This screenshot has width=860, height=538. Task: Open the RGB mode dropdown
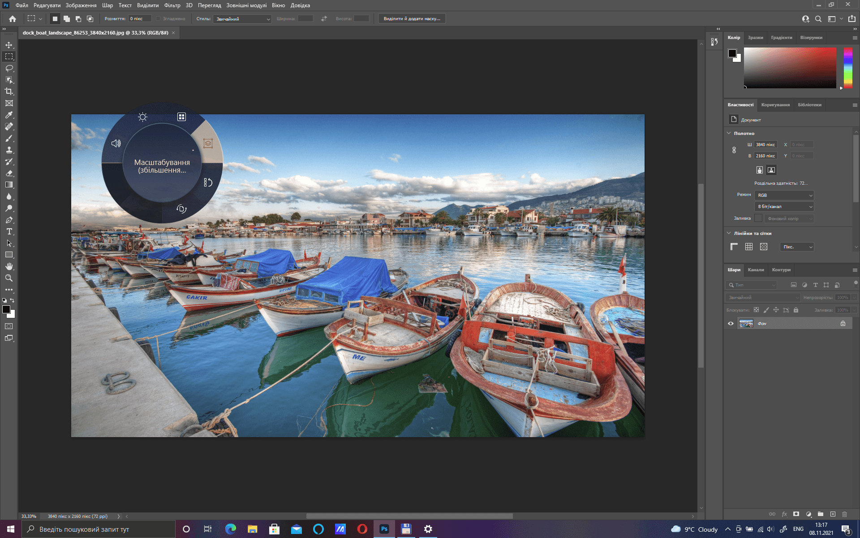pos(784,195)
